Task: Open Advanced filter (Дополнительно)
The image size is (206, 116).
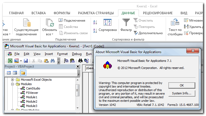Action: click(x=148, y=33)
